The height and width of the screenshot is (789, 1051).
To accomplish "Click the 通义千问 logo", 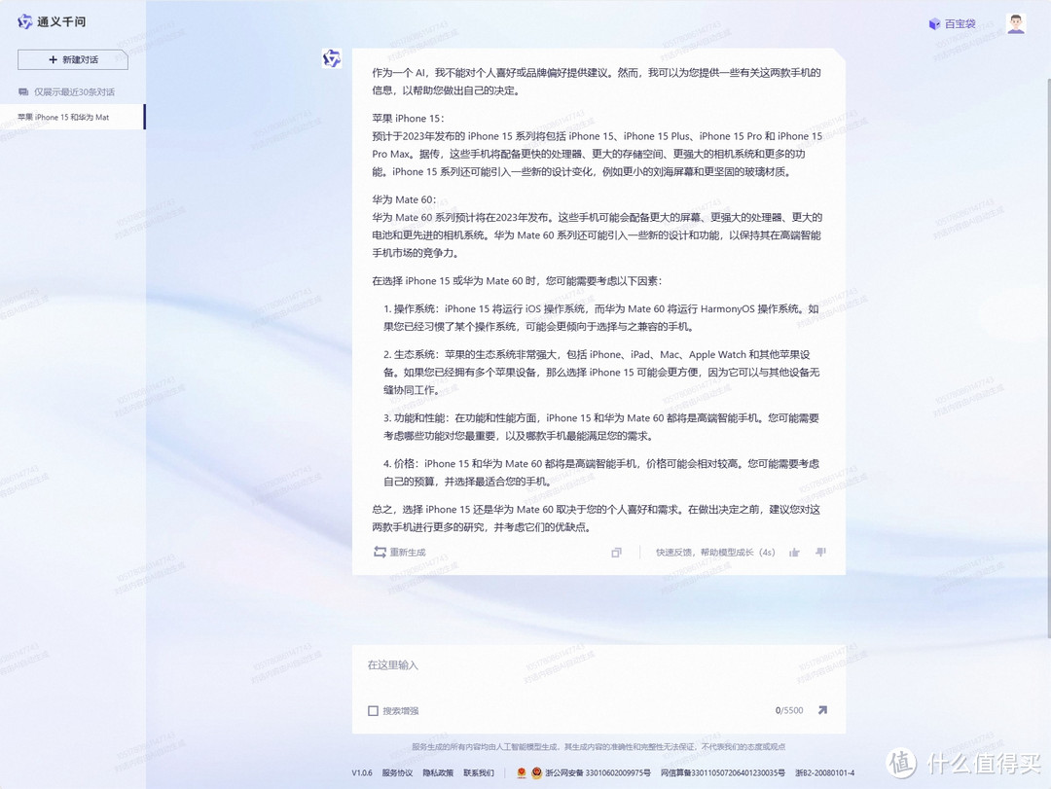I will click(x=52, y=22).
